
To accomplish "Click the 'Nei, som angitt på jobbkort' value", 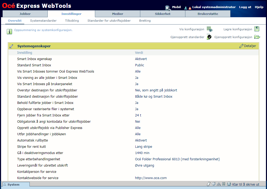I will [x=156, y=90].
